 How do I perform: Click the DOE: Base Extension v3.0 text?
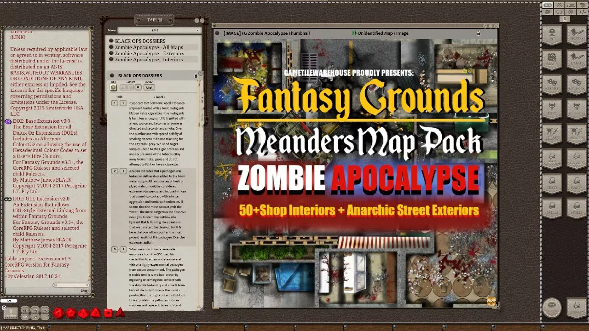(41, 121)
